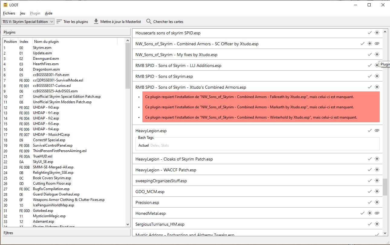Open the Aide menu
This screenshot has height=245, width=390.
[49, 13]
